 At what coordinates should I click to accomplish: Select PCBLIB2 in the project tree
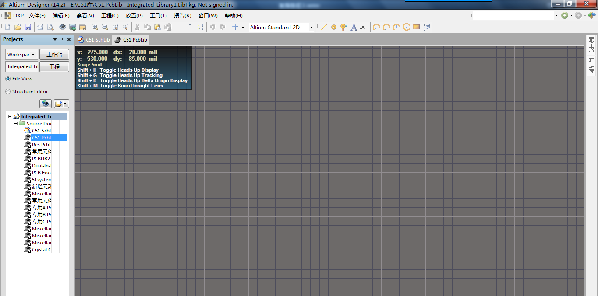pyautogui.click(x=41, y=159)
